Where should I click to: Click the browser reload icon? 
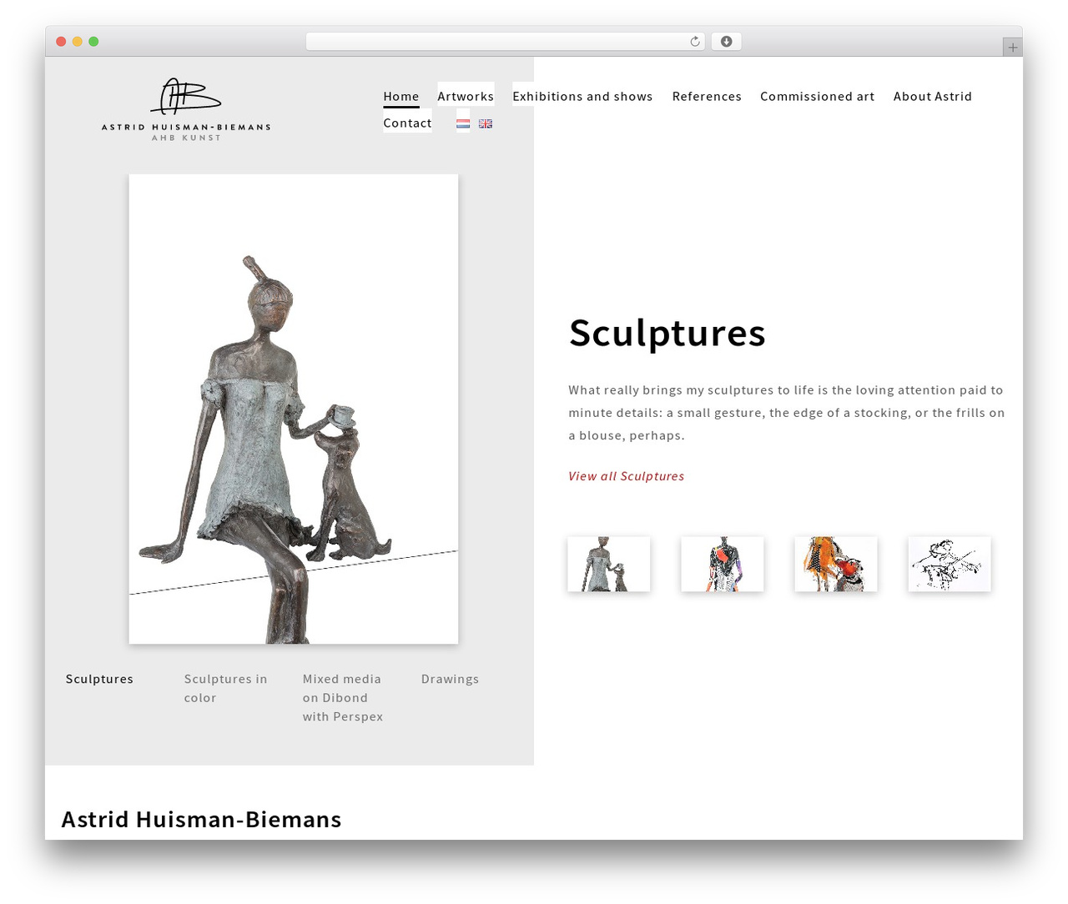[694, 42]
